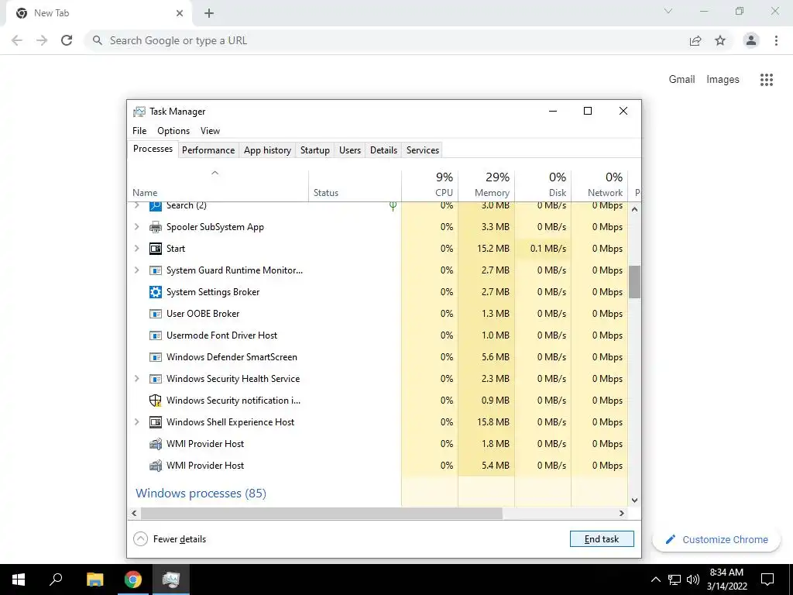Open the Options menu
The height and width of the screenshot is (595, 793).
(x=173, y=130)
